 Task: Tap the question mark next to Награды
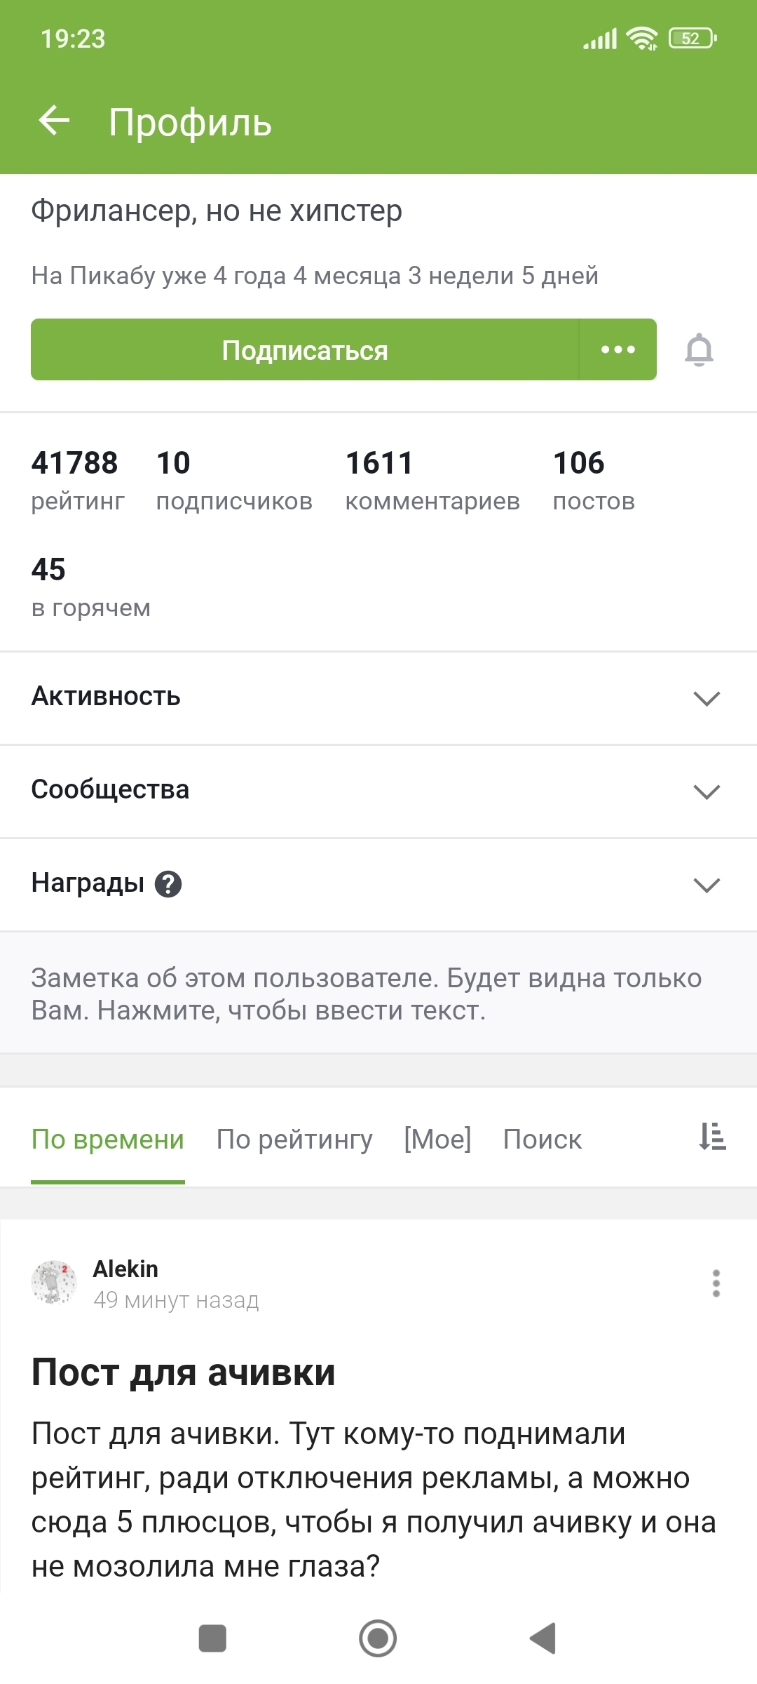[x=168, y=884]
